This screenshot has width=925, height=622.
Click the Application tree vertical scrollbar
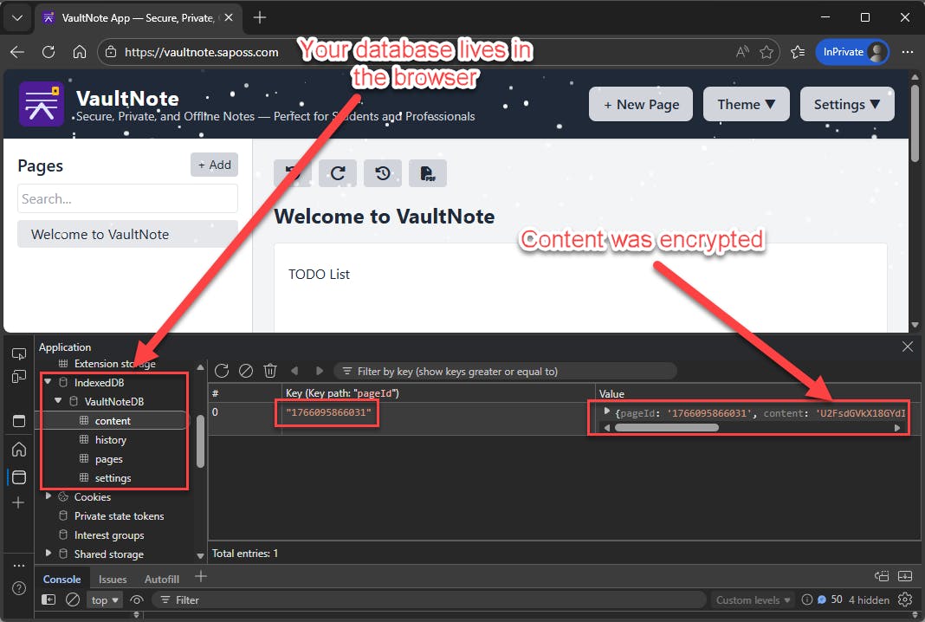click(201, 442)
